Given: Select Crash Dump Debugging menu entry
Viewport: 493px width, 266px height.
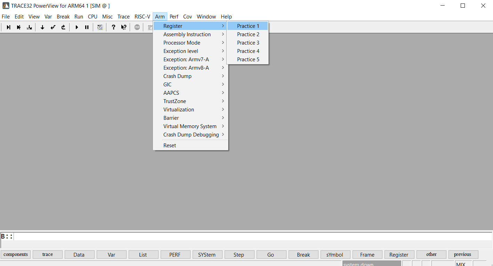Looking at the screenshot, I should 191,135.
